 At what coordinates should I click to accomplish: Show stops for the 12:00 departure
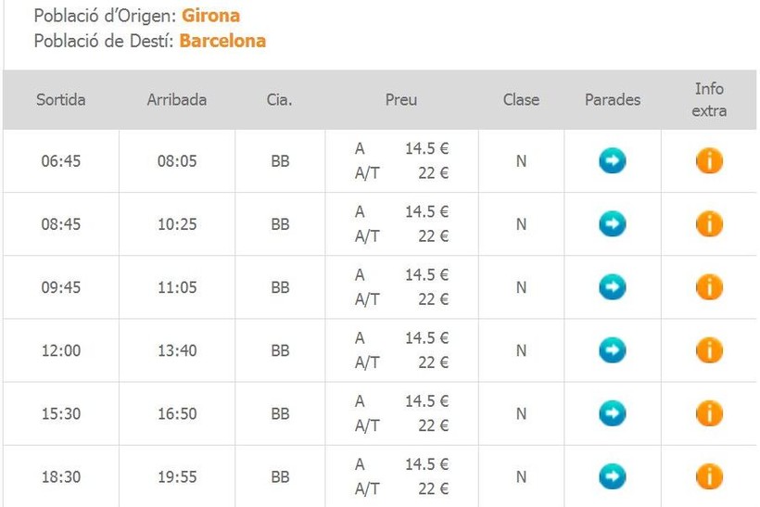pos(612,350)
